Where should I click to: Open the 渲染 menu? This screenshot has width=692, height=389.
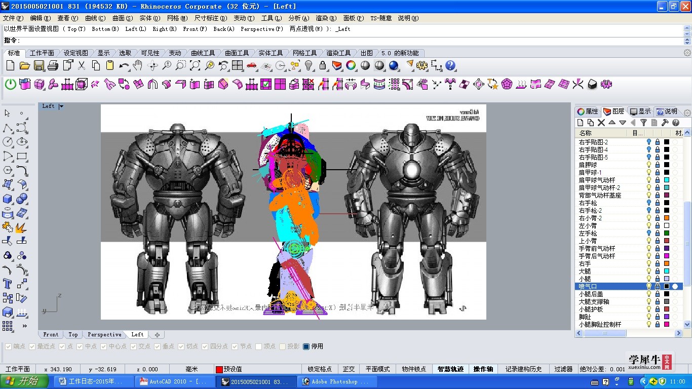(x=326, y=18)
